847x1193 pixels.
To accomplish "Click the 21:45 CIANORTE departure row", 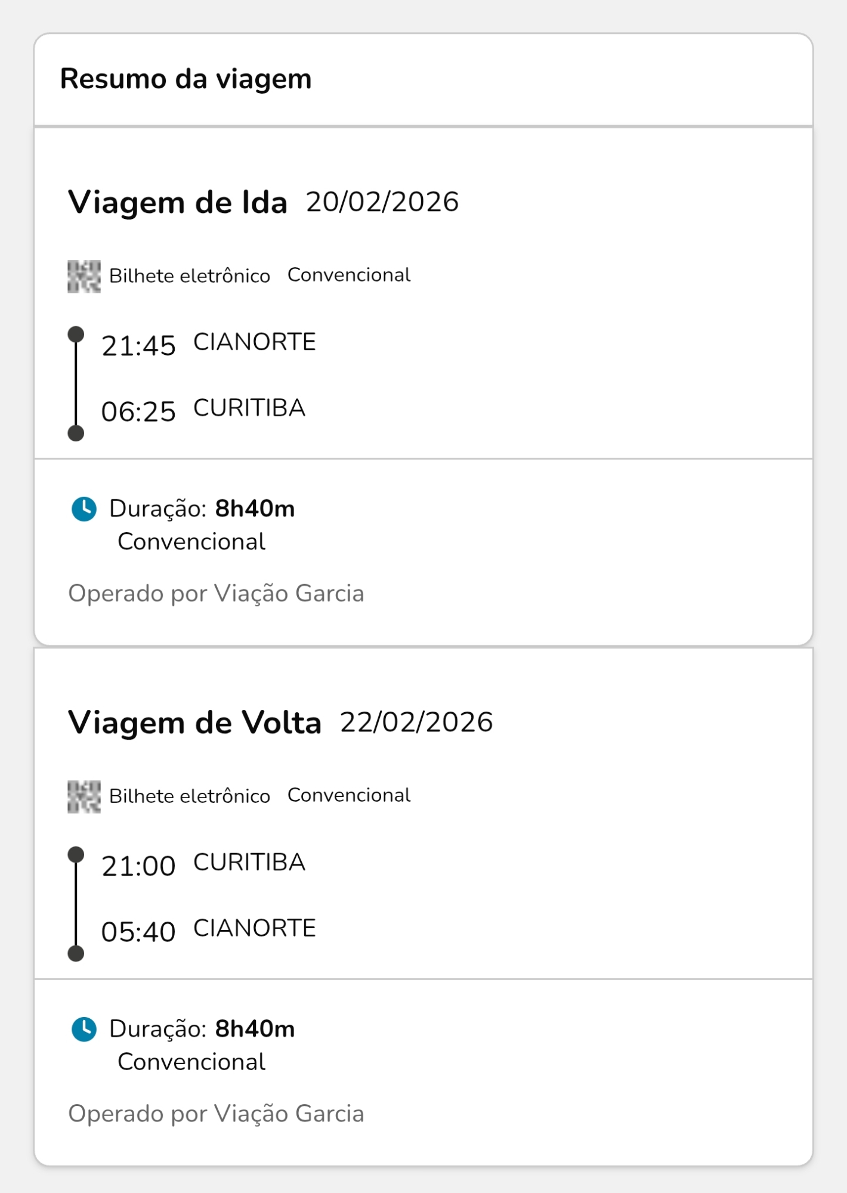I will click(209, 344).
